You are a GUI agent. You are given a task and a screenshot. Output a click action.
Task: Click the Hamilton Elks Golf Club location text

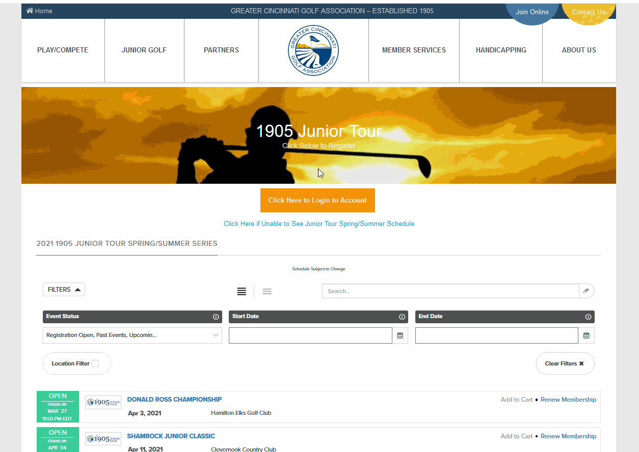[x=241, y=413]
